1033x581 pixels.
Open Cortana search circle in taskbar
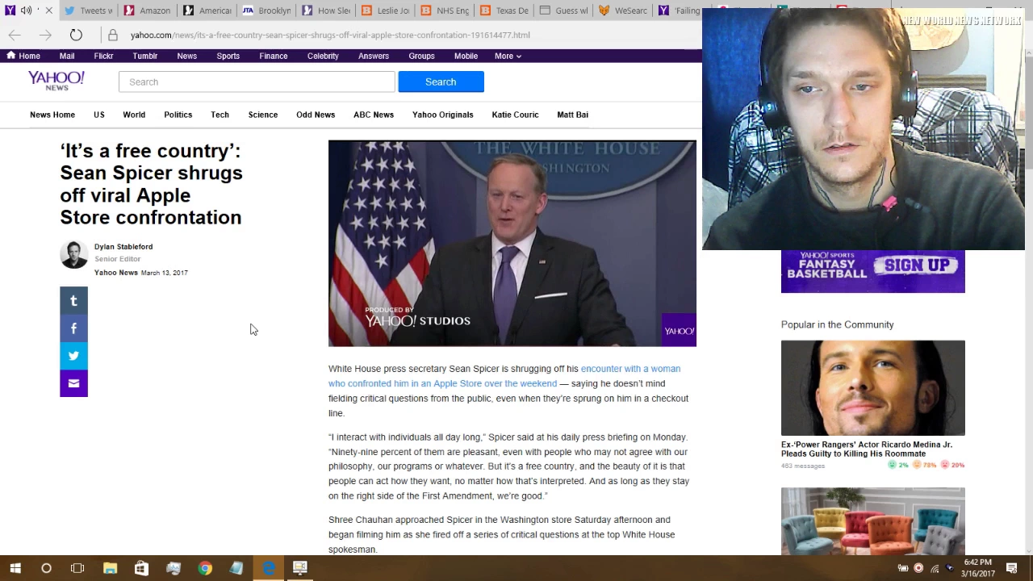46,568
